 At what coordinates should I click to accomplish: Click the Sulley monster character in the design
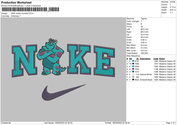(52, 57)
